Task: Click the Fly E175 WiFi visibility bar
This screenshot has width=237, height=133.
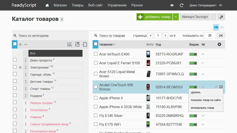Action: point(193,124)
